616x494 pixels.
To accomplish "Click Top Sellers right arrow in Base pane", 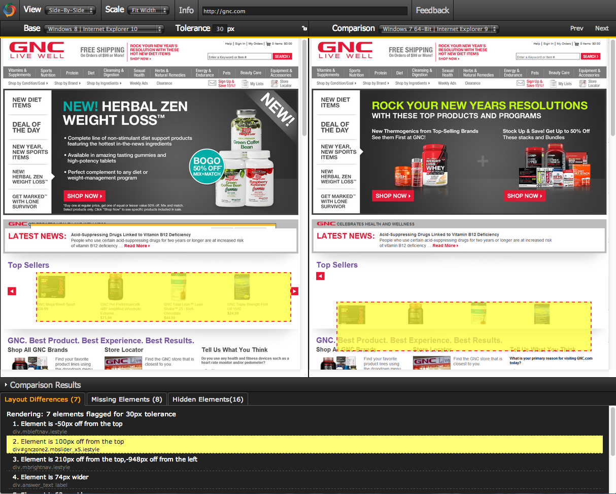I will pos(294,291).
